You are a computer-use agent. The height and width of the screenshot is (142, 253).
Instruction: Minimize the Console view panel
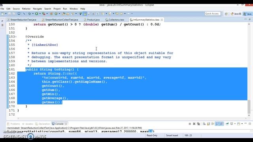pos(245,123)
